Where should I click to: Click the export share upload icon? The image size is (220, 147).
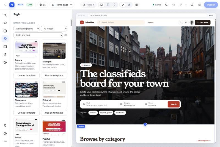coord(192,5)
